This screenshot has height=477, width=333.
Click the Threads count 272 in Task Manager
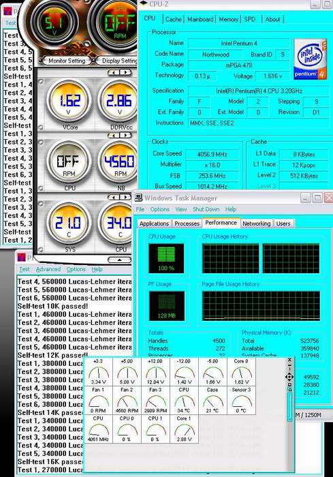[220, 348]
